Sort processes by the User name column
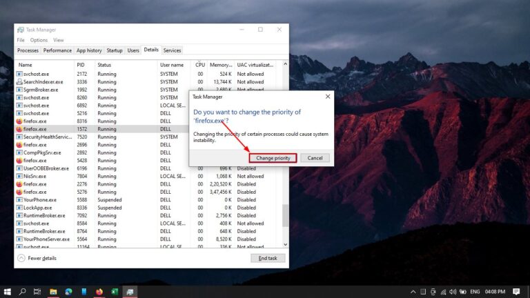This screenshot has height=298, width=530. (x=174, y=65)
